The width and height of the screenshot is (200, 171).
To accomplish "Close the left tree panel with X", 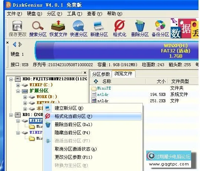I will tap(85, 72).
